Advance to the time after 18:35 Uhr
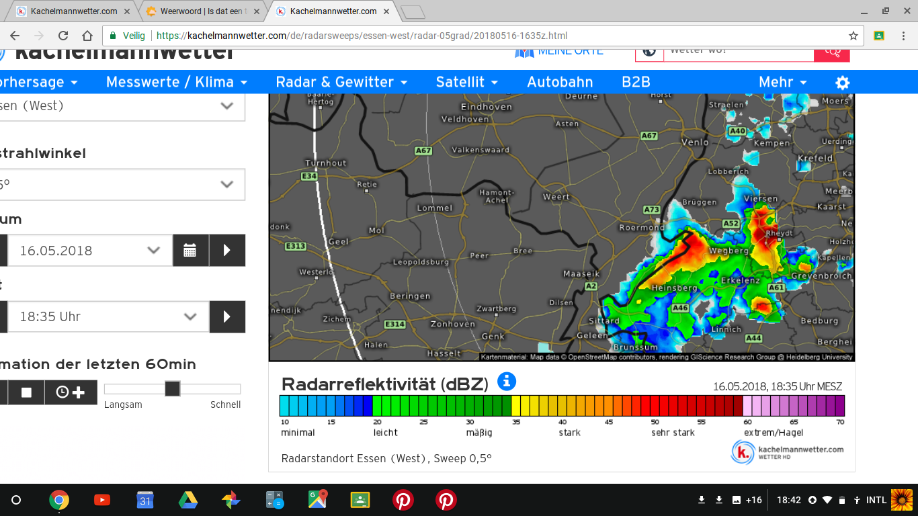 click(227, 316)
